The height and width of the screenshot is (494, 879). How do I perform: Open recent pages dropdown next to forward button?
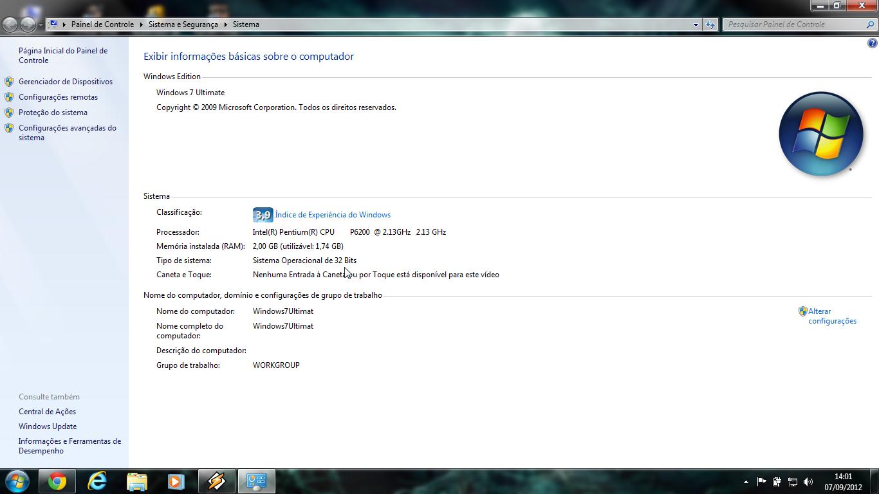[x=41, y=24]
